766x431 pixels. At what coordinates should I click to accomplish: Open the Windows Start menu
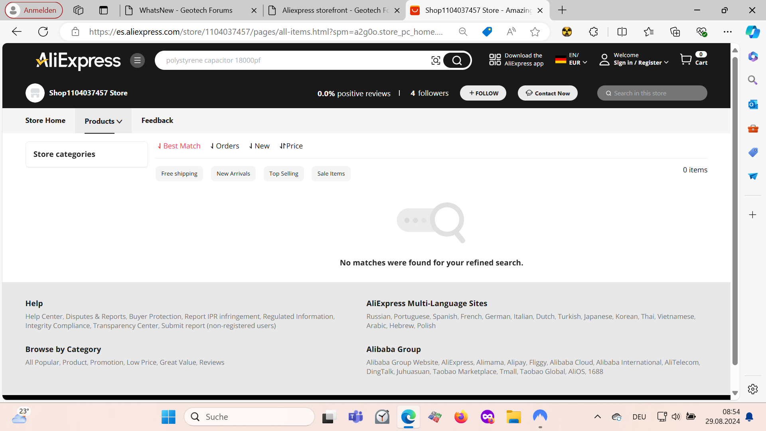tap(168, 417)
